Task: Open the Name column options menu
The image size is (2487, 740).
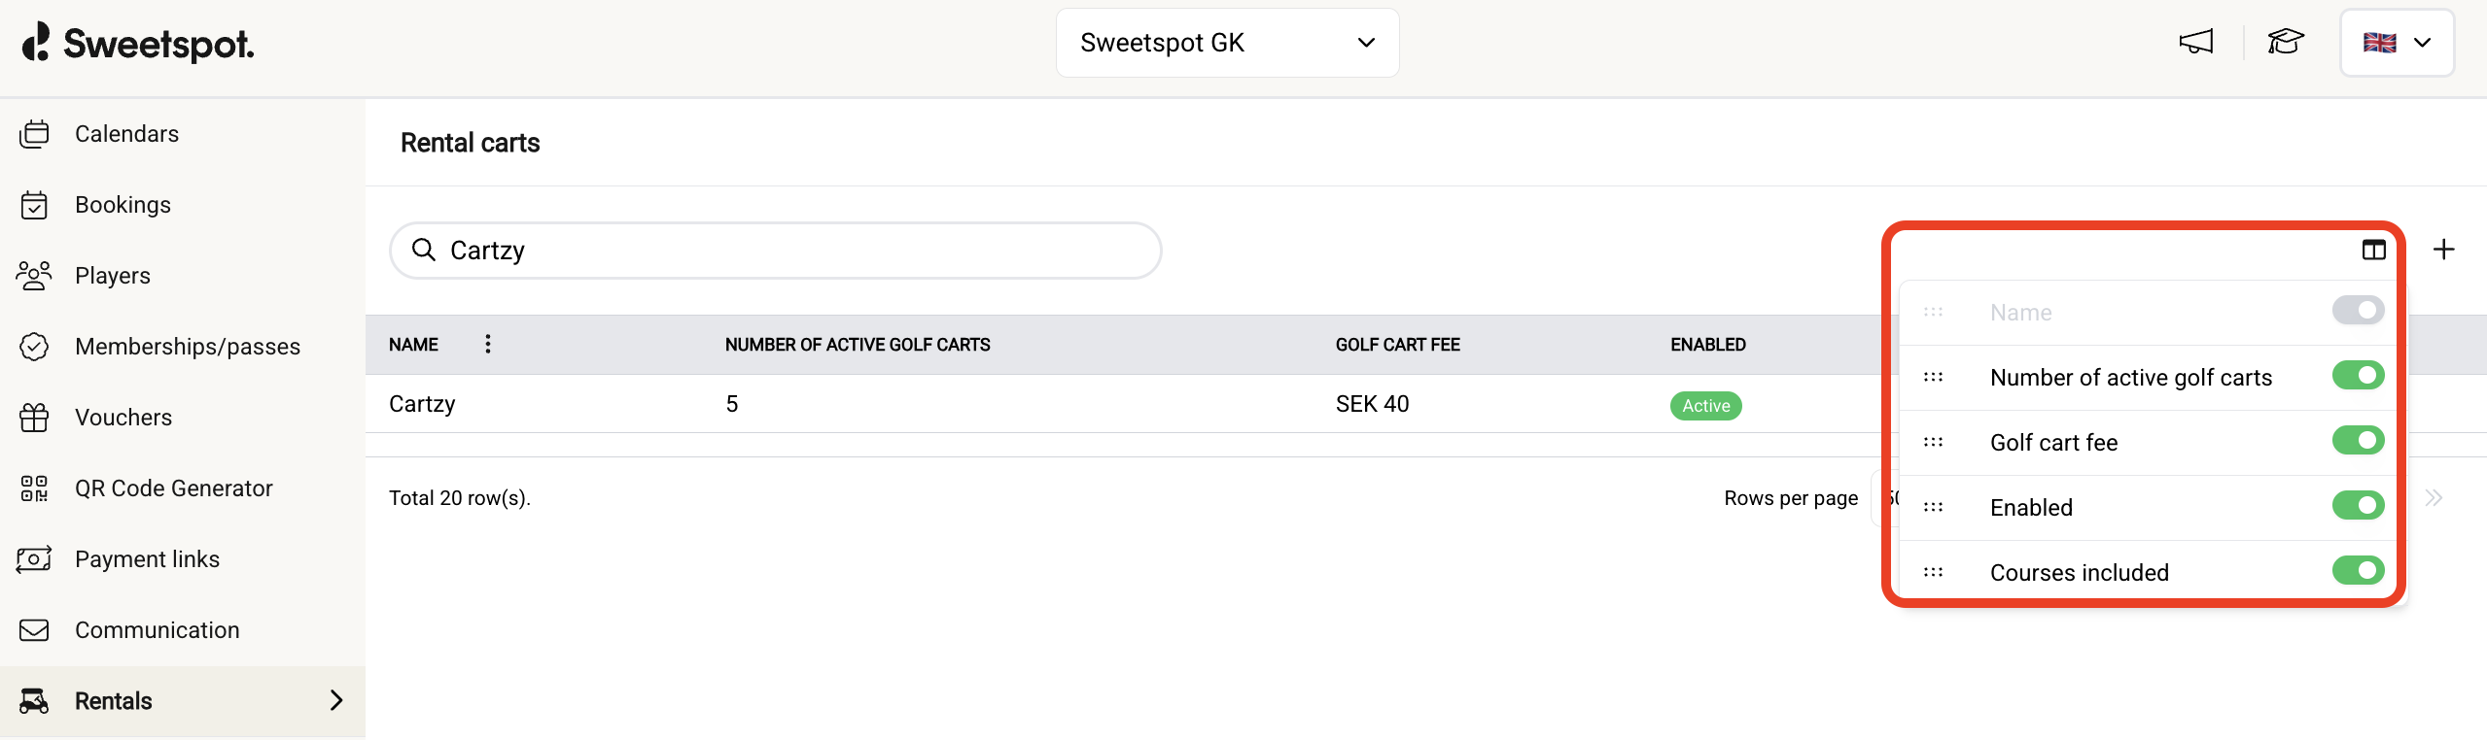Action: click(x=487, y=343)
